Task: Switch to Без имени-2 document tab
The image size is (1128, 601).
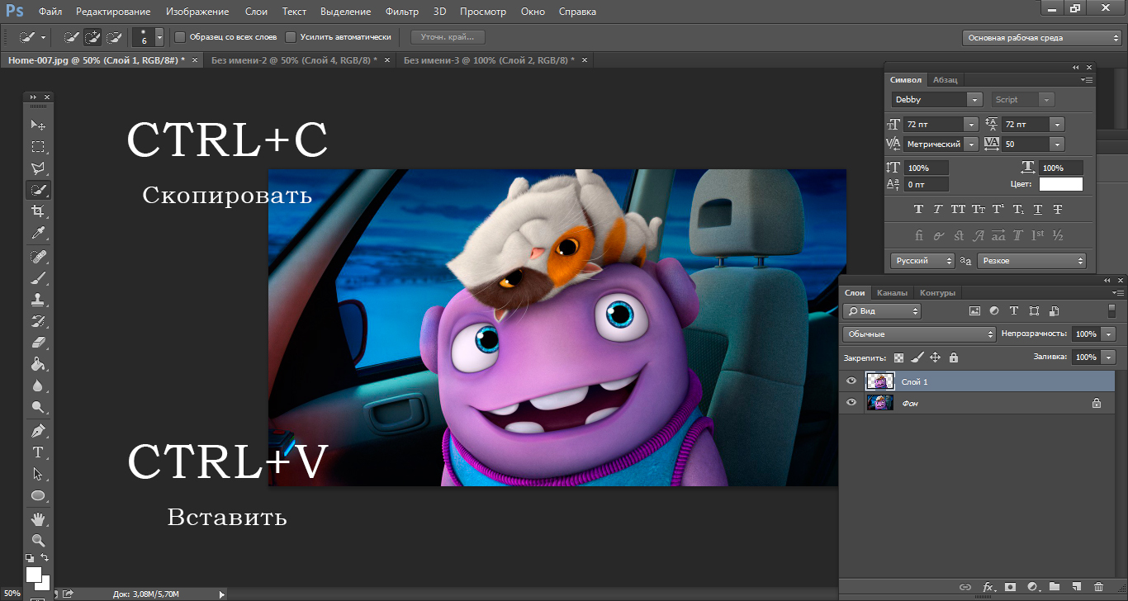Action: pos(295,60)
